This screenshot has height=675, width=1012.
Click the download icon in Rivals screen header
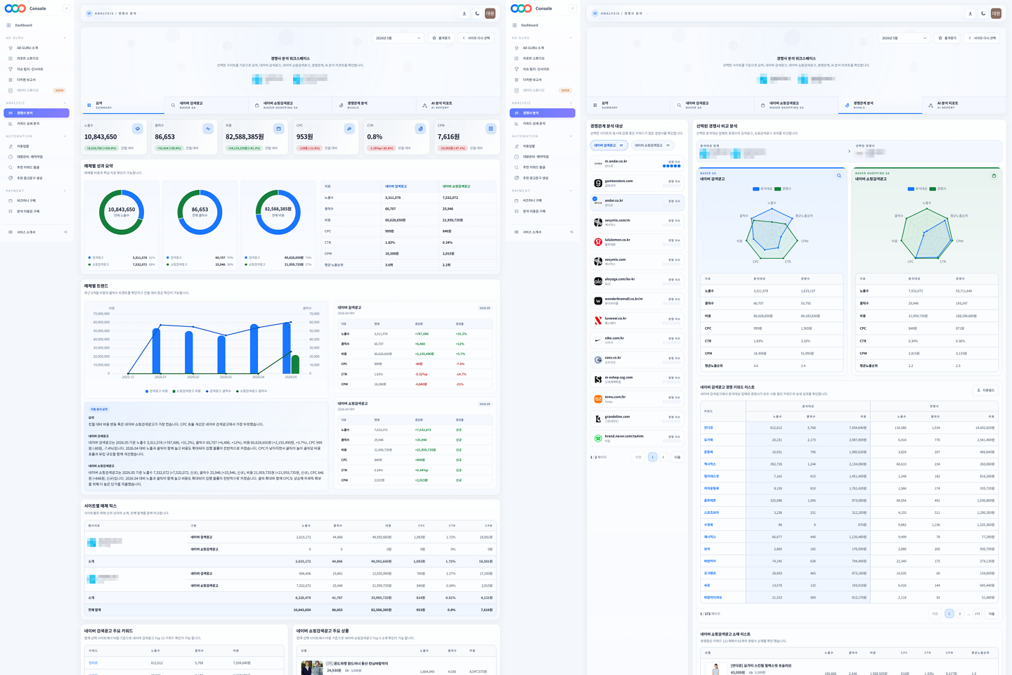[x=971, y=13]
